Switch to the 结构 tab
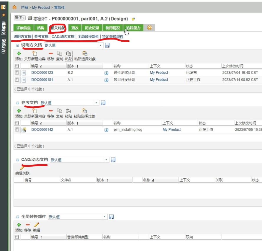Viewport: 262px width, 251px height. click(x=41, y=28)
